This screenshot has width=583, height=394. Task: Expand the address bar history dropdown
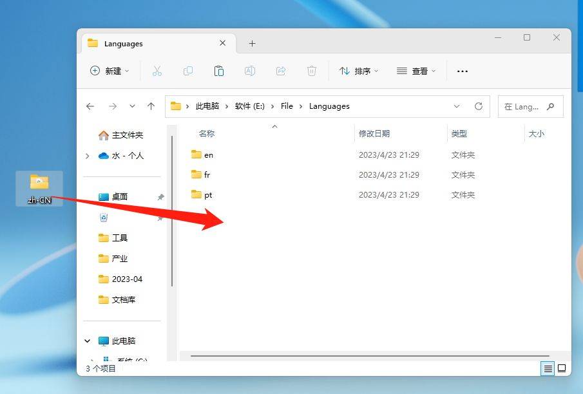click(x=457, y=106)
